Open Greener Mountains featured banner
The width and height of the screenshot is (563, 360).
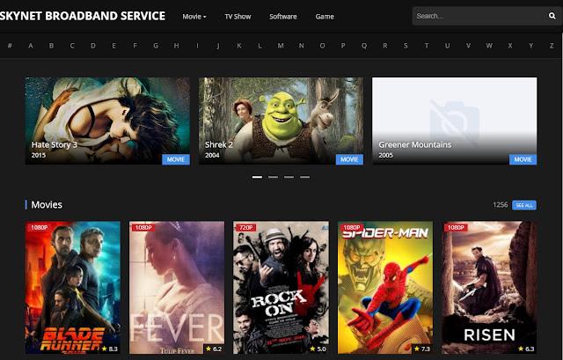point(454,121)
